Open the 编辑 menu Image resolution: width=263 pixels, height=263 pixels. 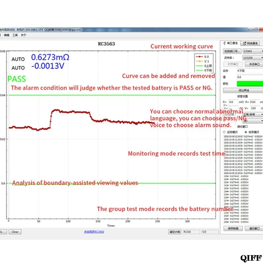pyautogui.click(x=7, y=35)
